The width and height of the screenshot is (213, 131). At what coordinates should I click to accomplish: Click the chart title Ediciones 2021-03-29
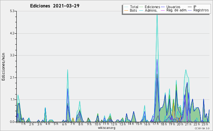coord(55,6)
